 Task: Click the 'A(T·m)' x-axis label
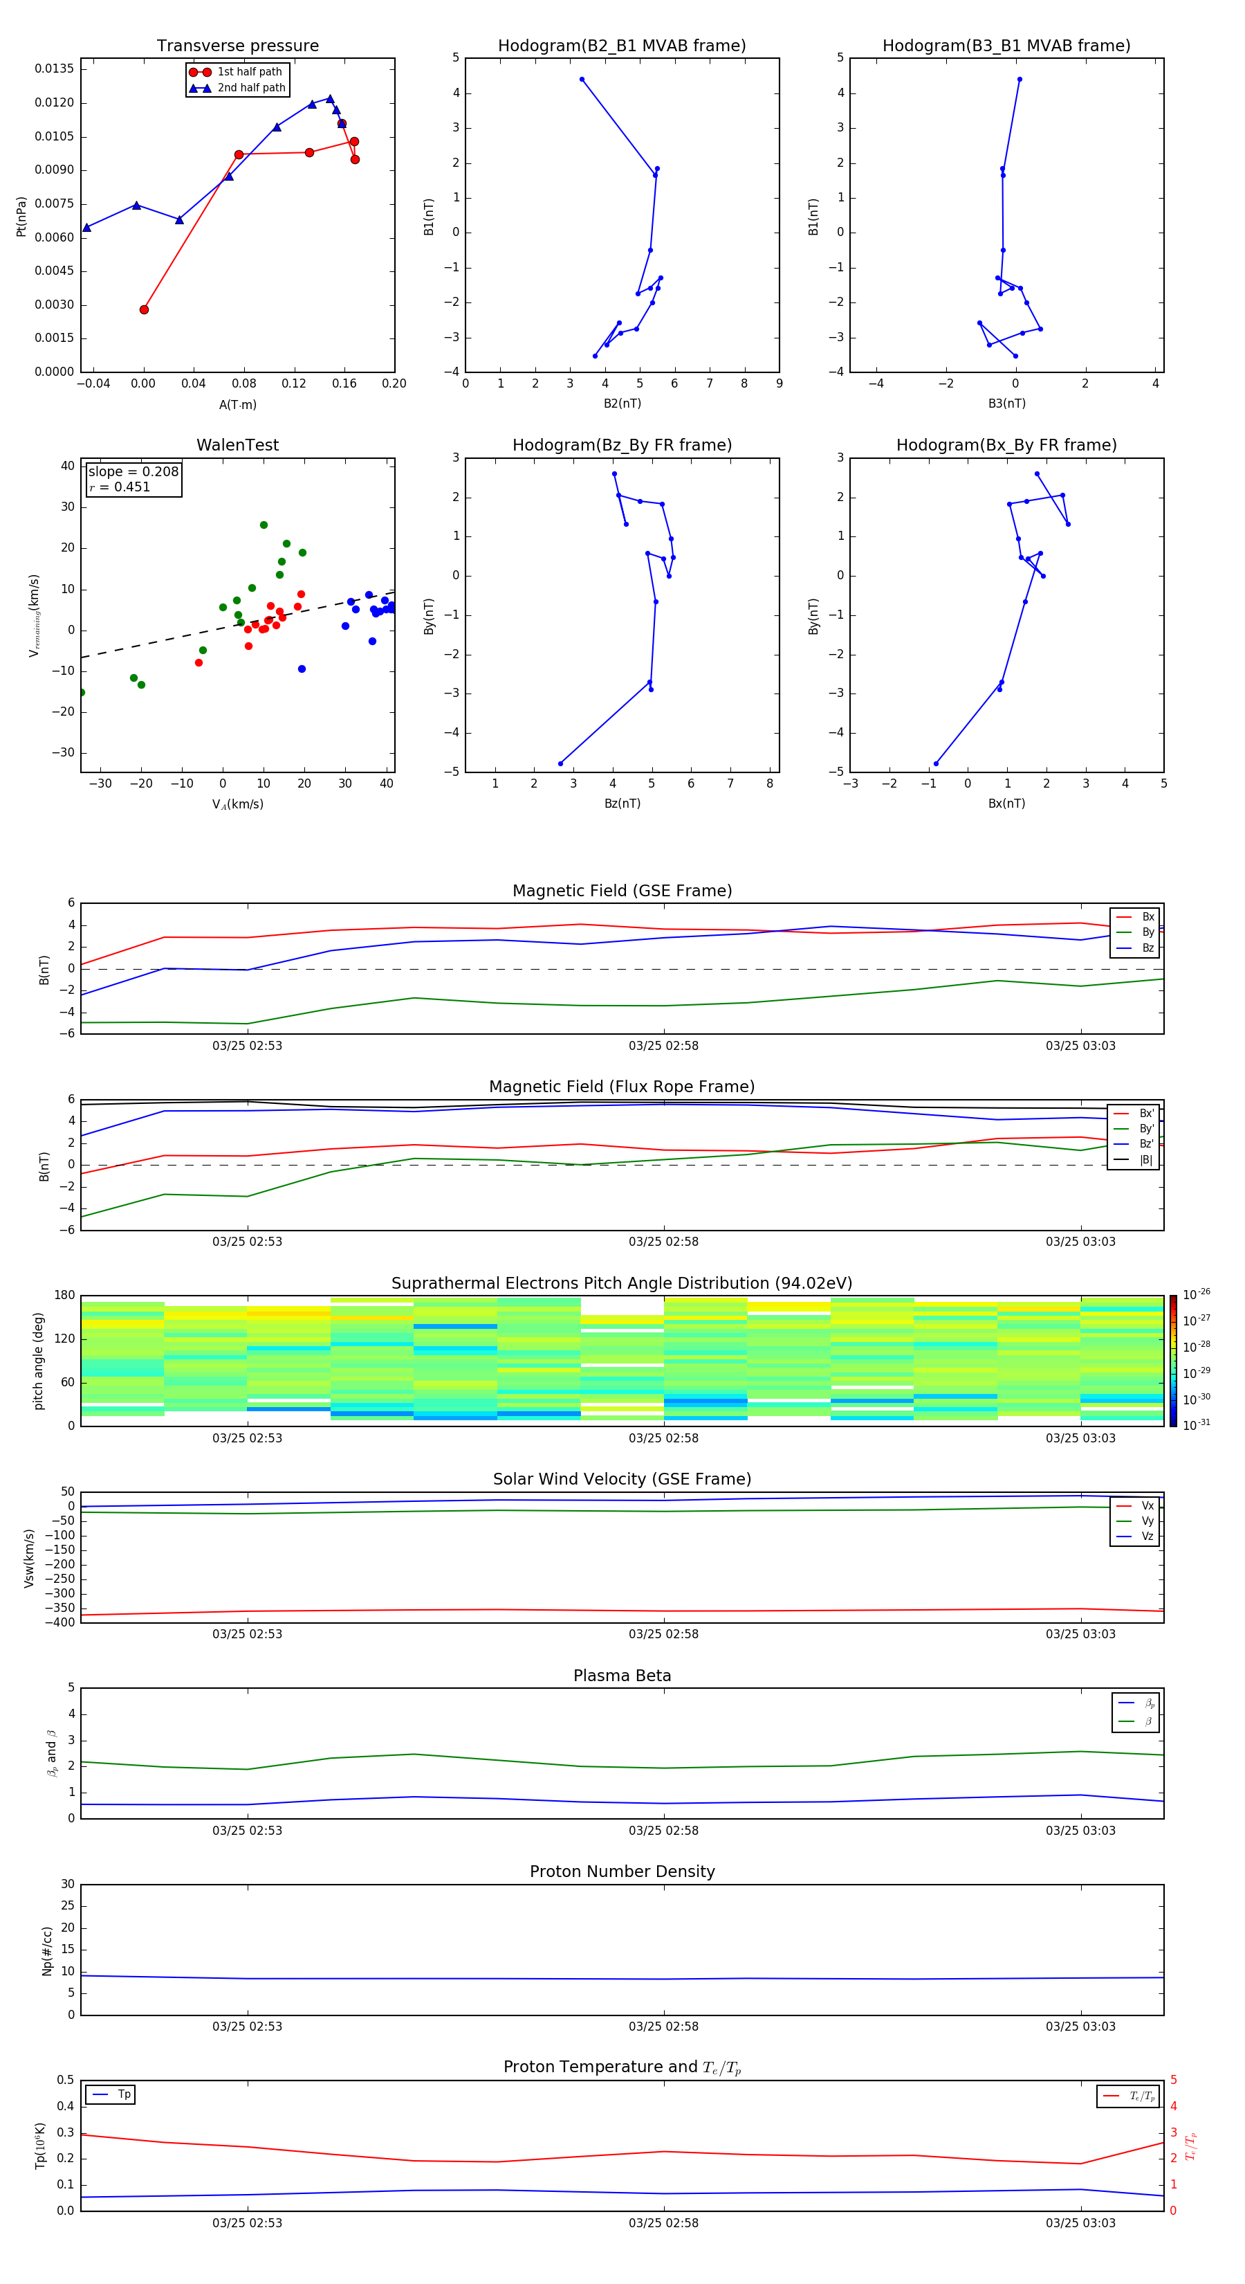tap(237, 404)
